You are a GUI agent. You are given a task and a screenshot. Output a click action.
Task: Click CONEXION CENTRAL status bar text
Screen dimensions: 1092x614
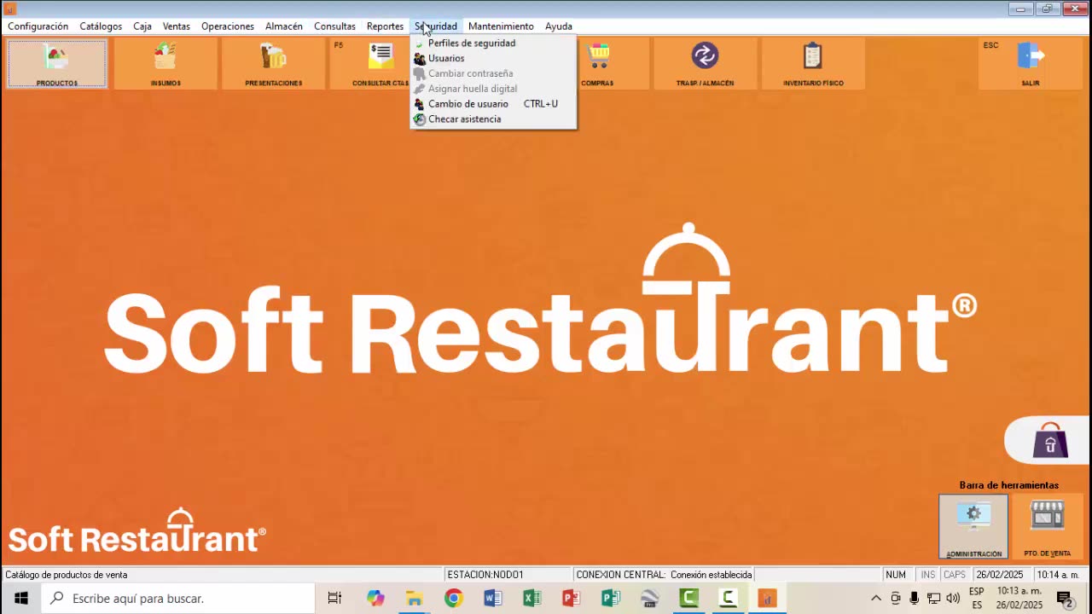[664, 575]
